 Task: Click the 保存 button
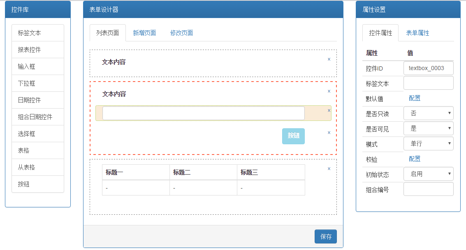326,236
